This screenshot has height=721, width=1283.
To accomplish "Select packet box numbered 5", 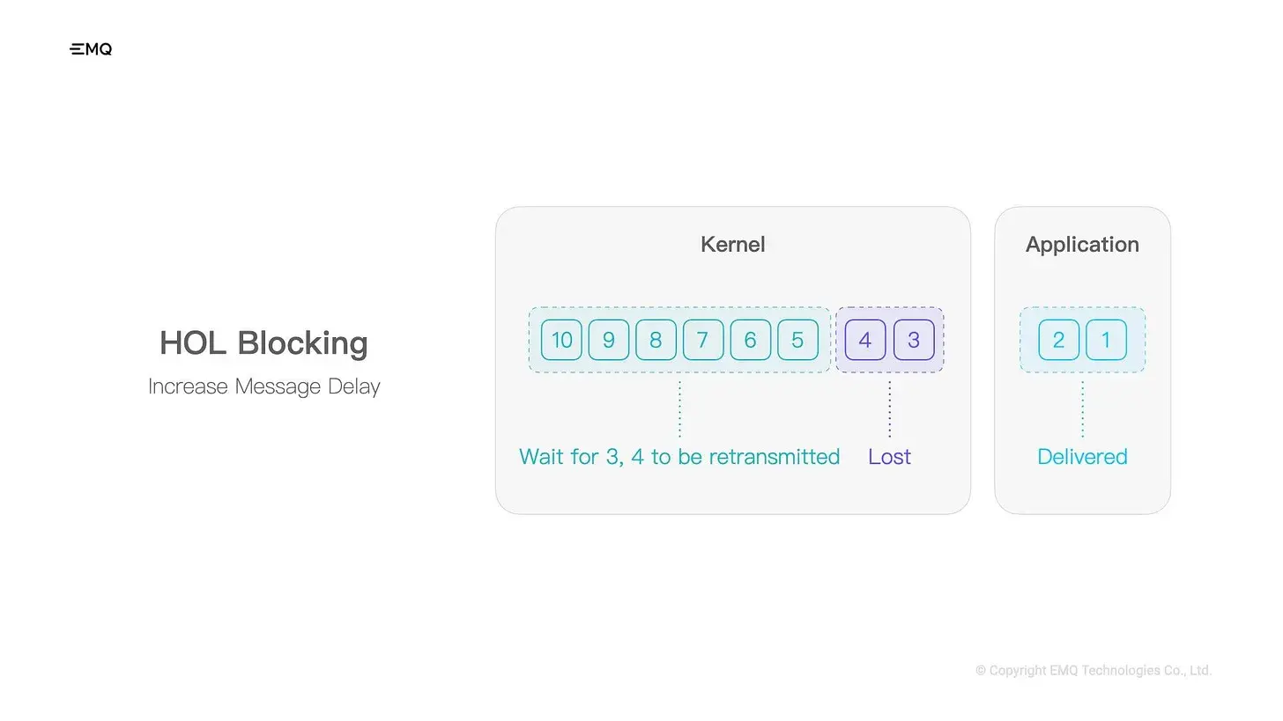I will pos(797,340).
